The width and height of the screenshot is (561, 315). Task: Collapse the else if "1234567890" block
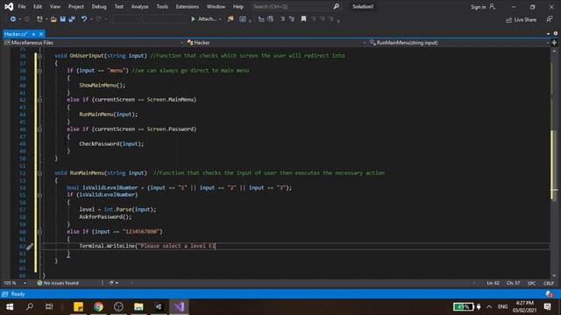tap(39, 232)
